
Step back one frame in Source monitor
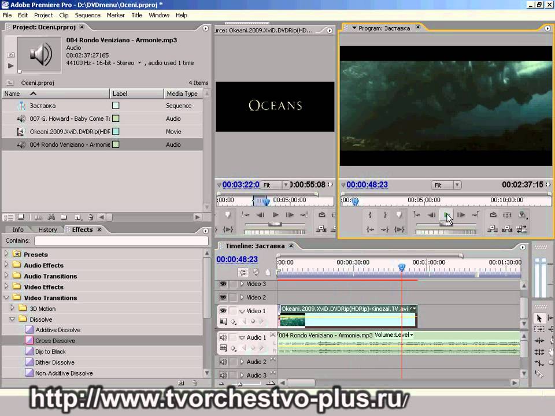pyautogui.click(x=261, y=215)
